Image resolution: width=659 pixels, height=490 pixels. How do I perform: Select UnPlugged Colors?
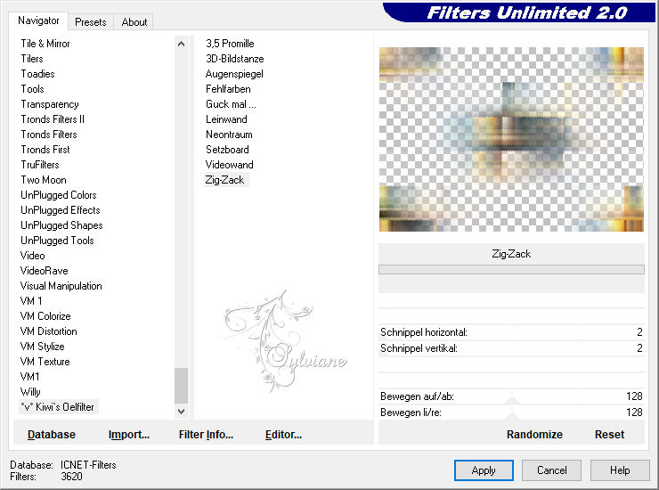[59, 195]
